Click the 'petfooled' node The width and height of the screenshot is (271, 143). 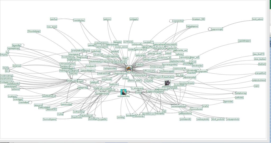tap(239, 98)
